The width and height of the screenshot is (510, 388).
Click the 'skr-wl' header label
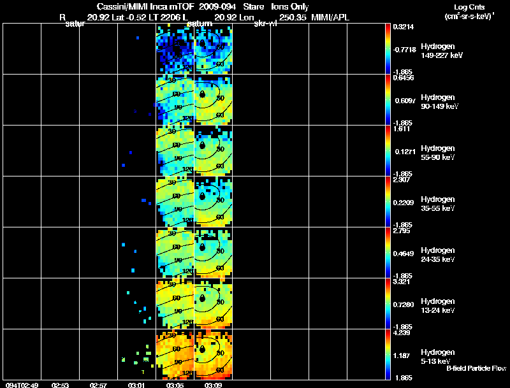pos(266,24)
